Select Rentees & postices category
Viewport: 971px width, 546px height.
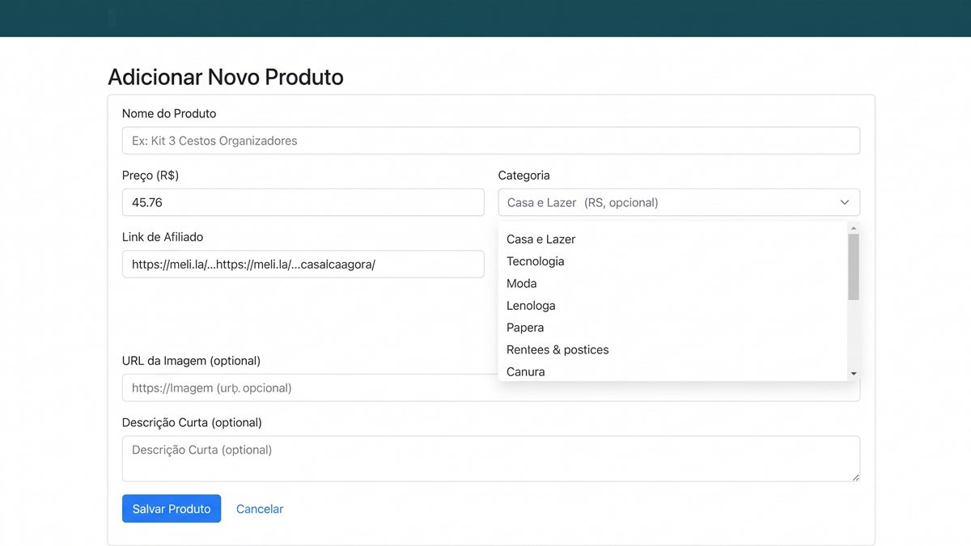[558, 349]
